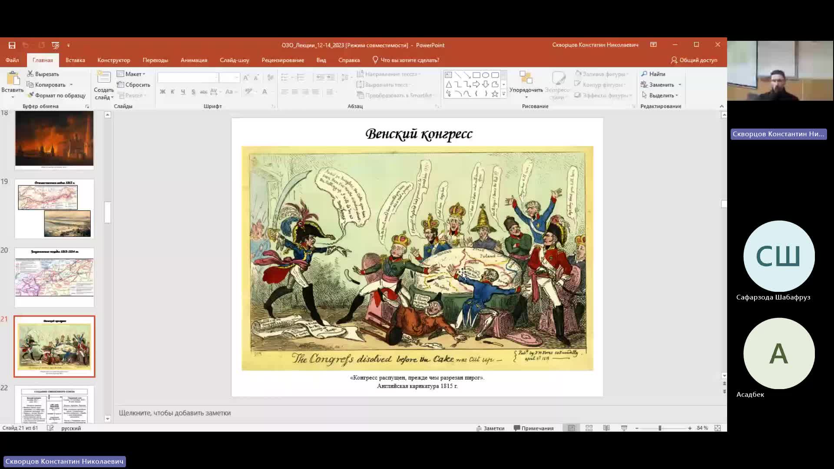834x469 pixels.
Task: Select slide 20 thumbnail in the slide panel
Action: click(x=54, y=277)
